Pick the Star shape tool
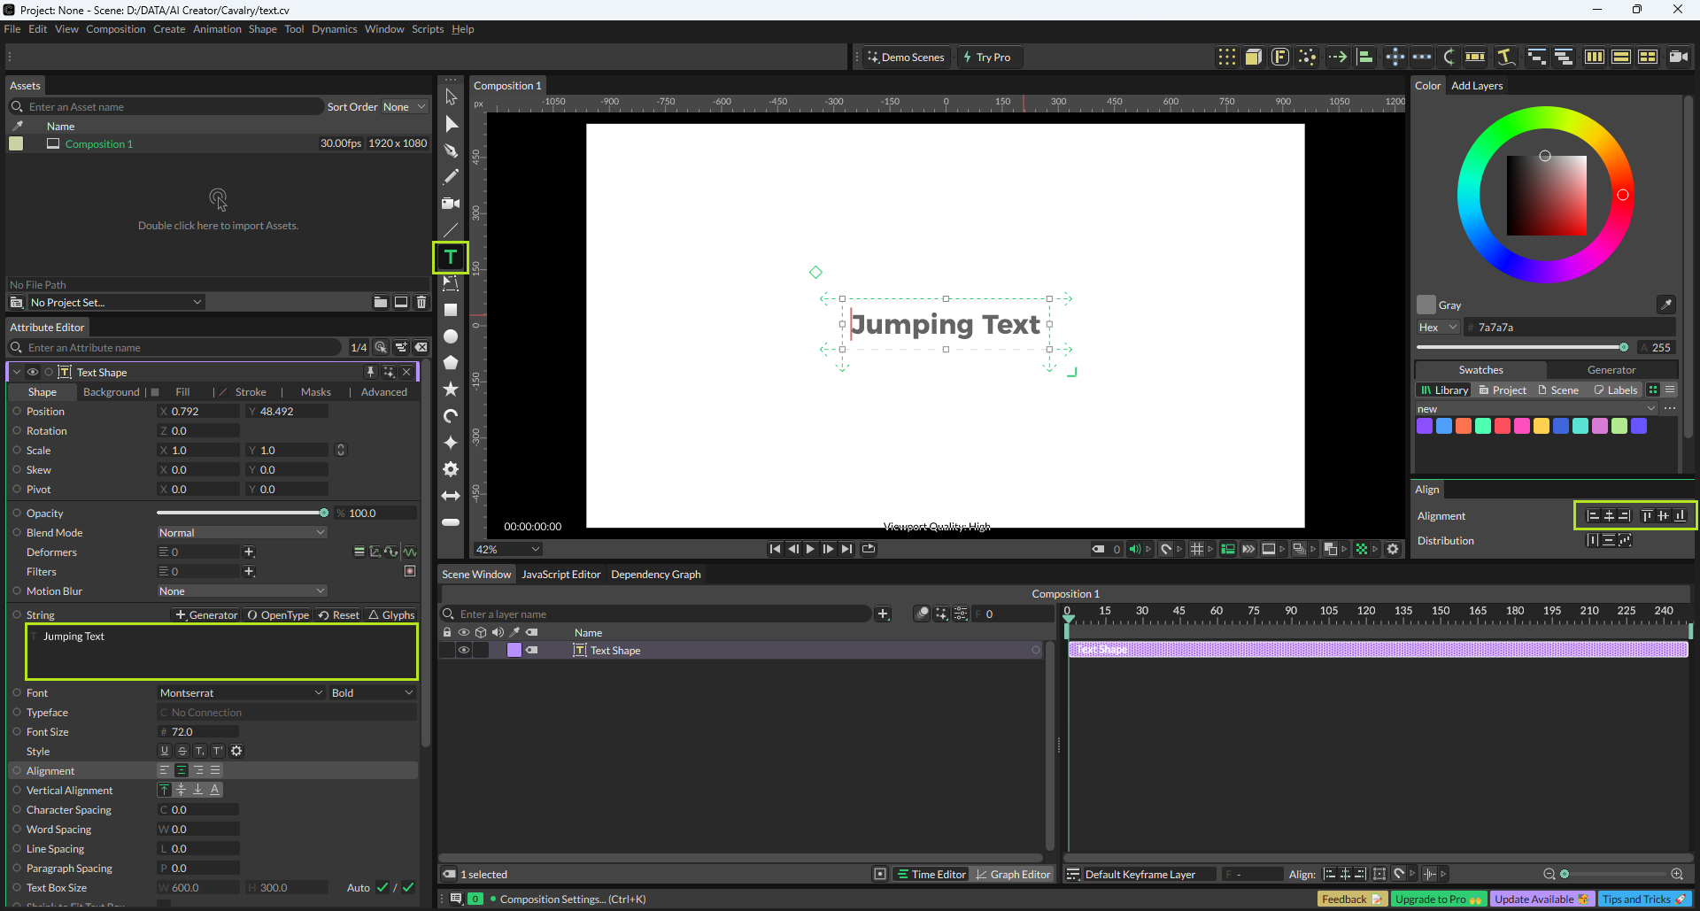This screenshot has width=1700, height=911. (451, 390)
